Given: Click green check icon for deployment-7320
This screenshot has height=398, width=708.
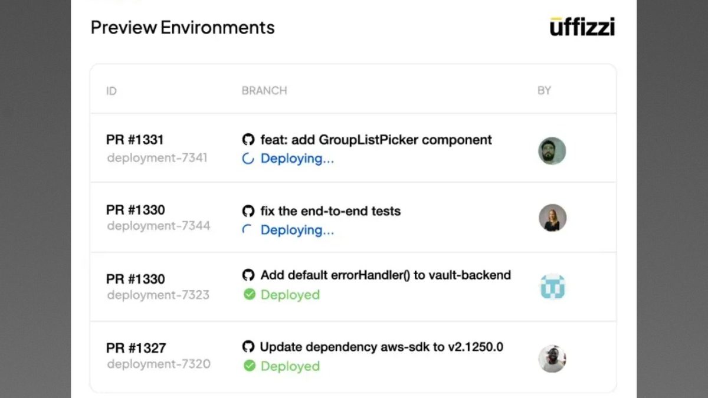Looking at the screenshot, I should tap(250, 366).
